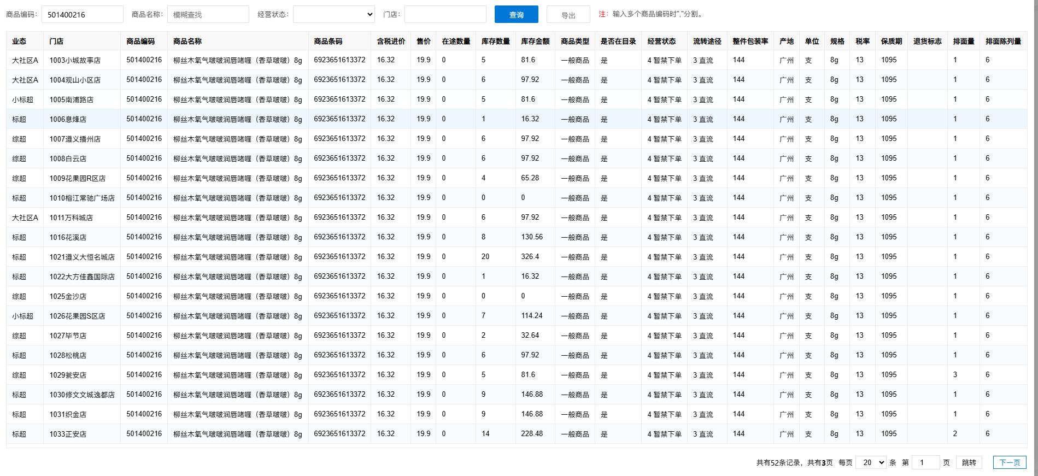
Task: Select the 1021遵义大恒名城店 store cell
Action: pos(82,257)
